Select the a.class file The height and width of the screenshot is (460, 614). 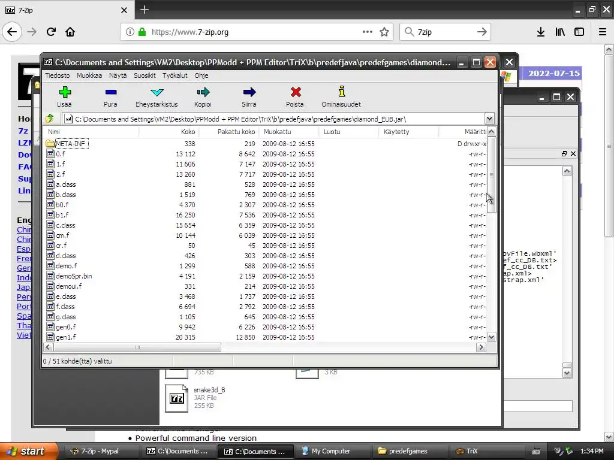pos(66,184)
